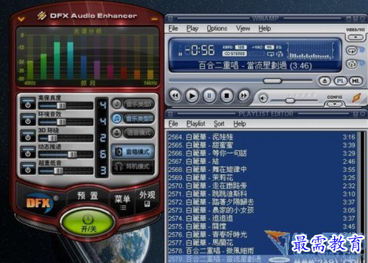The width and height of the screenshot is (368, 263).
Task: Toggle the PL playlist button
Action: pyautogui.click(x=340, y=81)
